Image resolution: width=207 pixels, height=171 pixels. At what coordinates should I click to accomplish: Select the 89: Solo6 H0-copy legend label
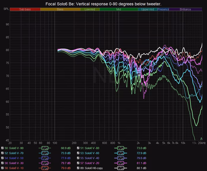(x=92, y=168)
